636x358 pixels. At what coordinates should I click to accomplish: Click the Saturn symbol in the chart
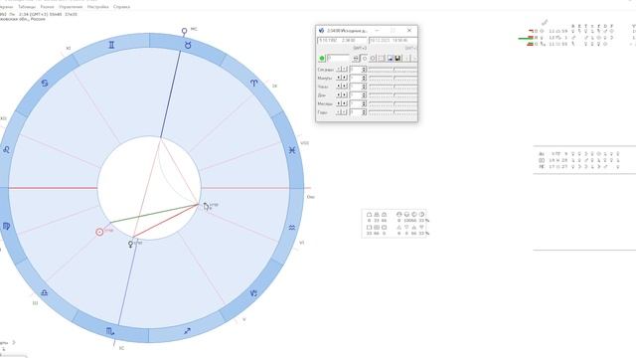coord(207,207)
